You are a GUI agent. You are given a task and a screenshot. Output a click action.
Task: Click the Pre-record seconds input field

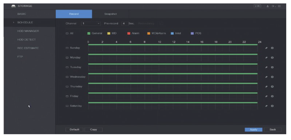(124, 23)
